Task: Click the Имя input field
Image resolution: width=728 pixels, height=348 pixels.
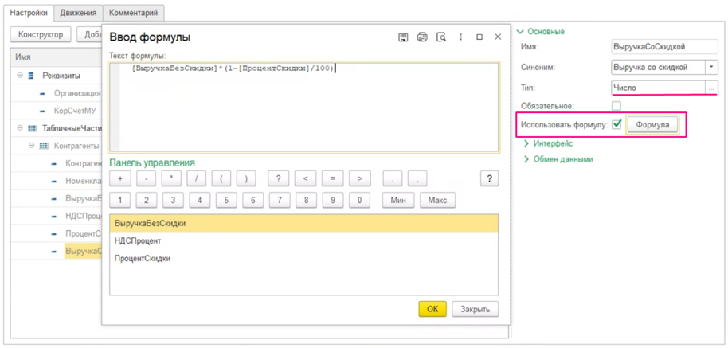Action: [664, 47]
